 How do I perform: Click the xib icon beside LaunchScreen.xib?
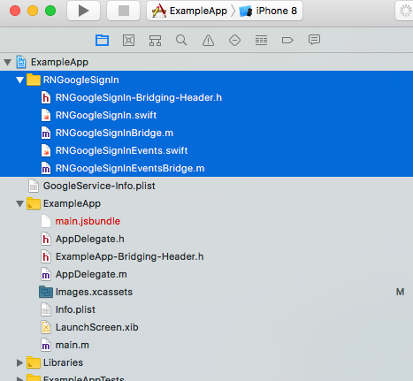click(x=46, y=327)
